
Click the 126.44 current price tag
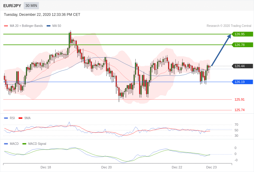[x=242, y=66]
